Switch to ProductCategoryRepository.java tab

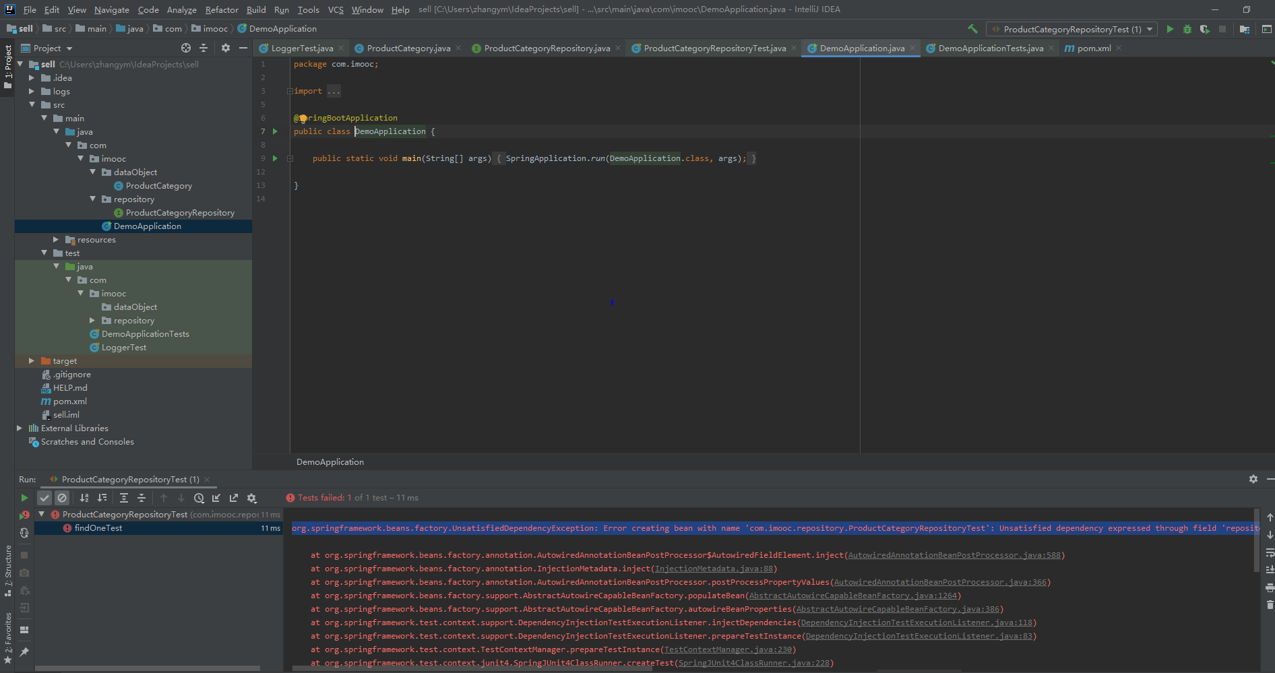[547, 48]
